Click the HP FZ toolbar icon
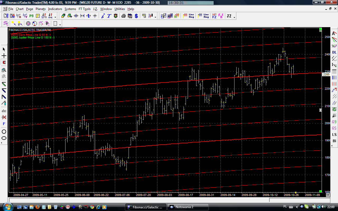 click(x=214, y=16)
